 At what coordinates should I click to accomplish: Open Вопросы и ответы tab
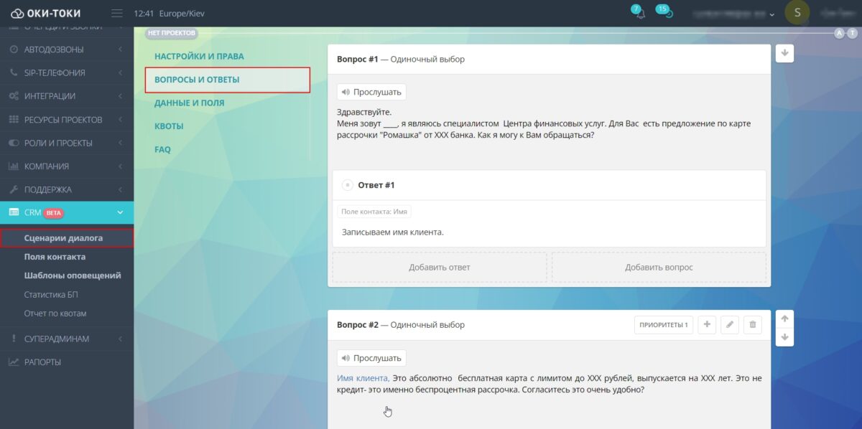tap(227, 80)
